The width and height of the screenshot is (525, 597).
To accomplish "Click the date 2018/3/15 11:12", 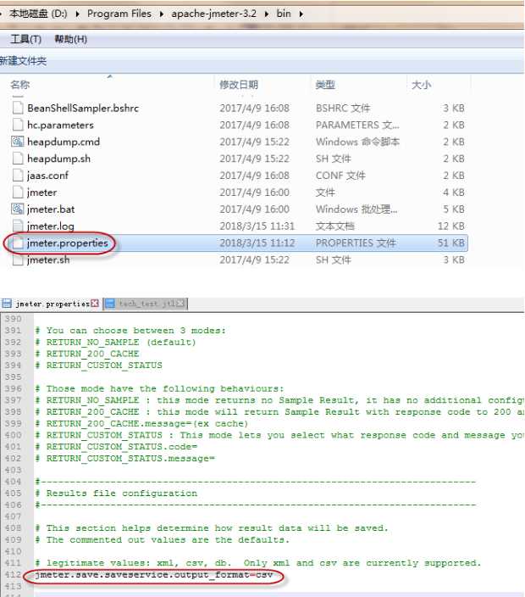I will [257, 243].
